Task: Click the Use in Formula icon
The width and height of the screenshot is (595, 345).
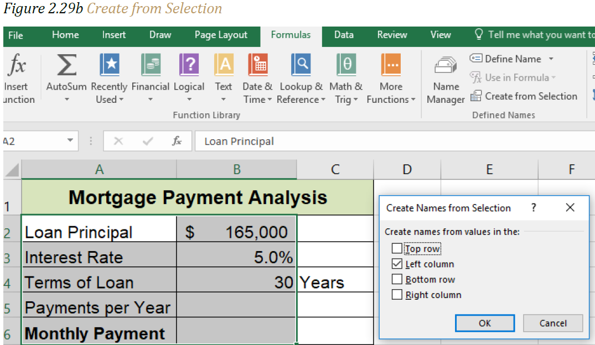Action: click(x=476, y=77)
